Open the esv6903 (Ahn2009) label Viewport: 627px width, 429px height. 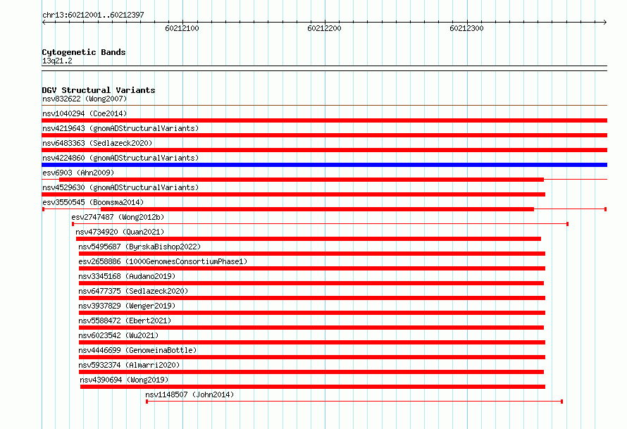pyautogui.click(x=78, y=173)
